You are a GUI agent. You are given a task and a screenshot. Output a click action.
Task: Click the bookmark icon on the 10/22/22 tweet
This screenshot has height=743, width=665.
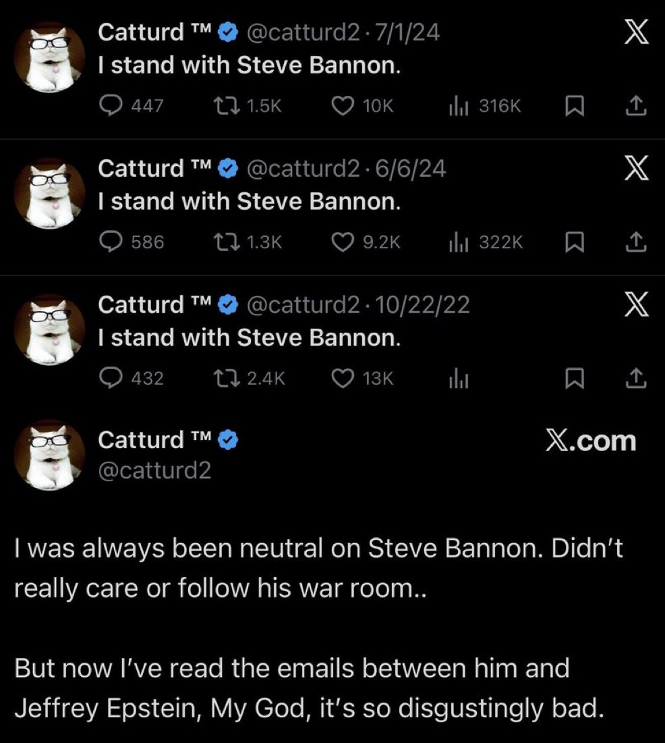(574, 378)
